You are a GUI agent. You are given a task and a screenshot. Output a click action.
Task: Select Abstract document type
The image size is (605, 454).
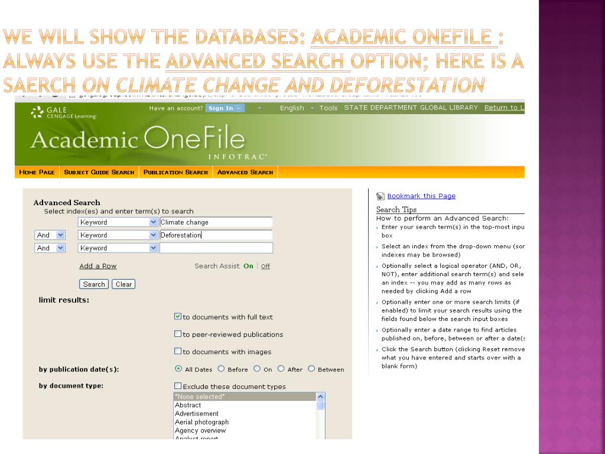245,405
